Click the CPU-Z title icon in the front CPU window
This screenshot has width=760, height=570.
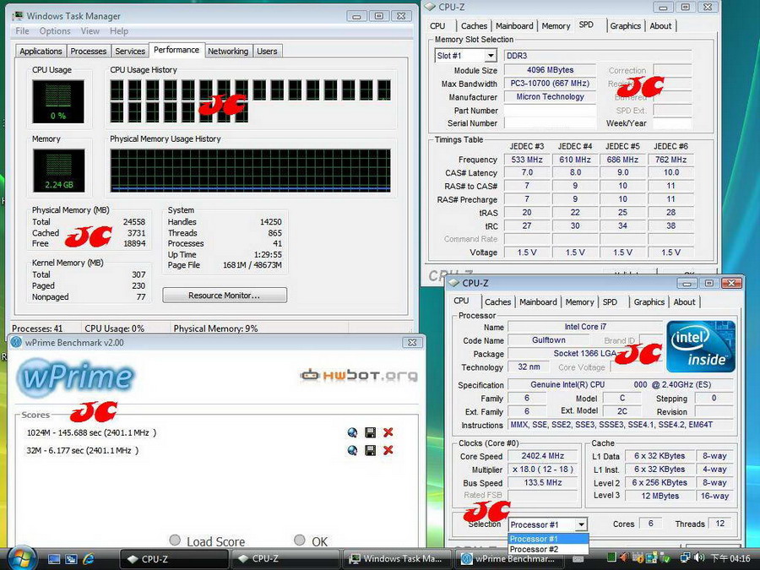(x=453, y=283)
